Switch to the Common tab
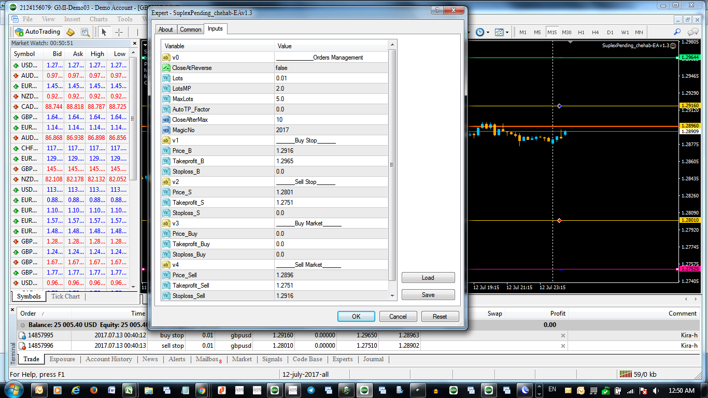This screenshot has height=398, width=708. tap(190, 30)
